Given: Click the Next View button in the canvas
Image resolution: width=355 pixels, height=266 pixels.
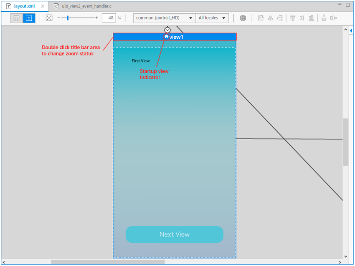Looking at the screenshot, I should tap(174, 234).
